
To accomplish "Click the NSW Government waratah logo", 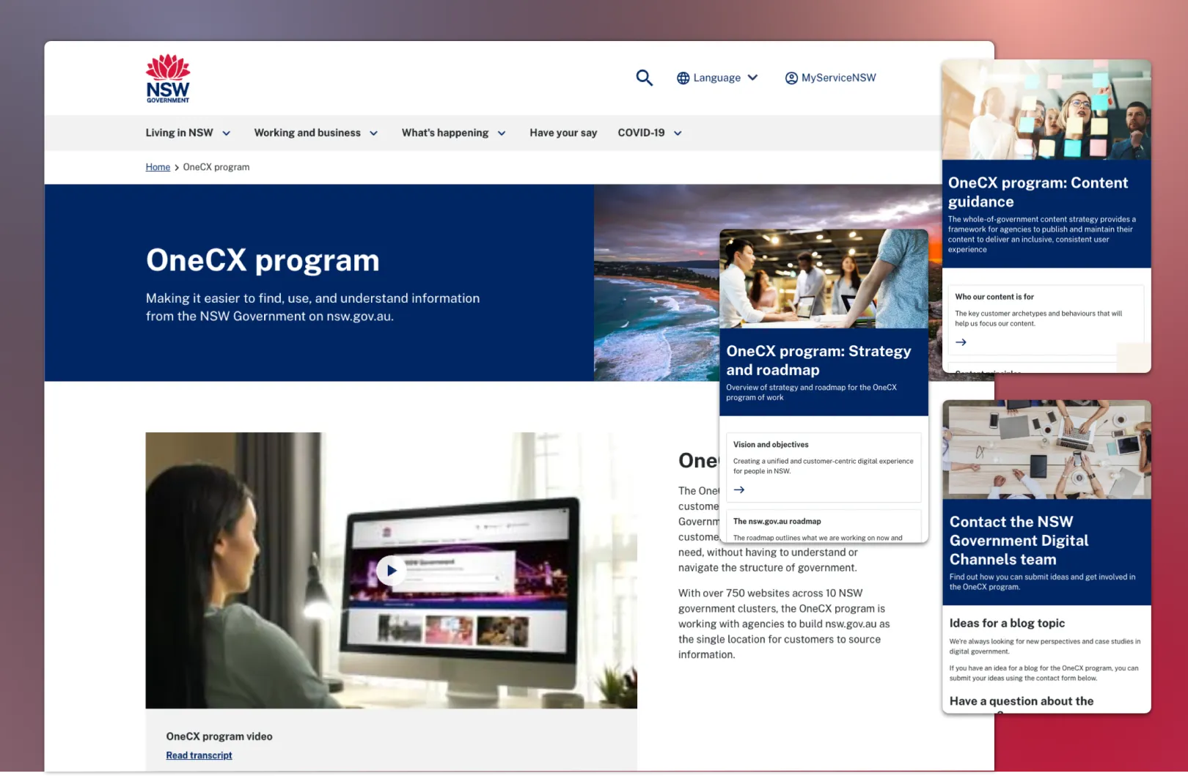I will [168, 77].
